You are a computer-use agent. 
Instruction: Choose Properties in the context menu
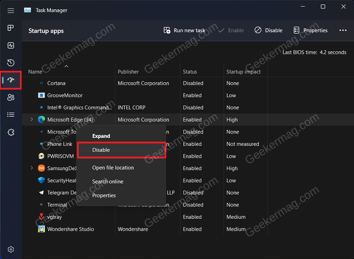tap(104, 195)
